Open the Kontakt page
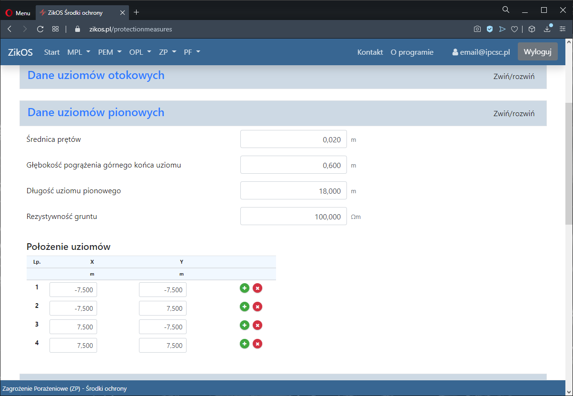The image size is (573, 396). [370, 52]
